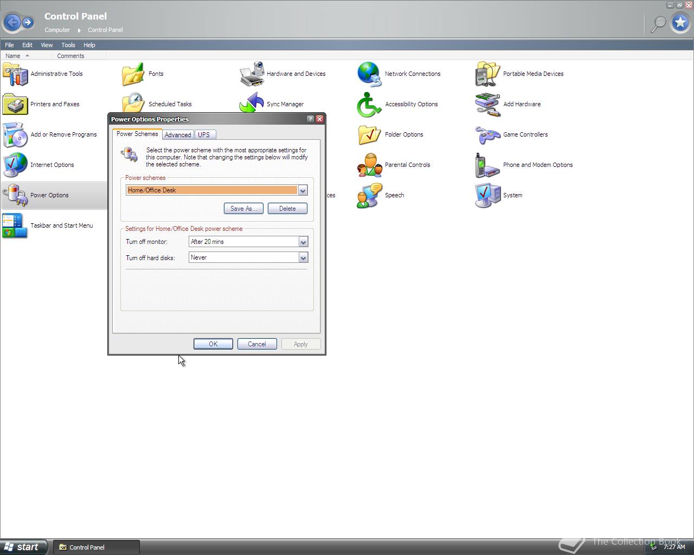Expand the Power schemes dropdown
This screenshot has width=694, height=555.
coord(303,190)
